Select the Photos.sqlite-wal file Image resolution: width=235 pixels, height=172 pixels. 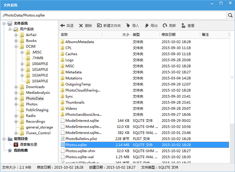click(145, 157)
